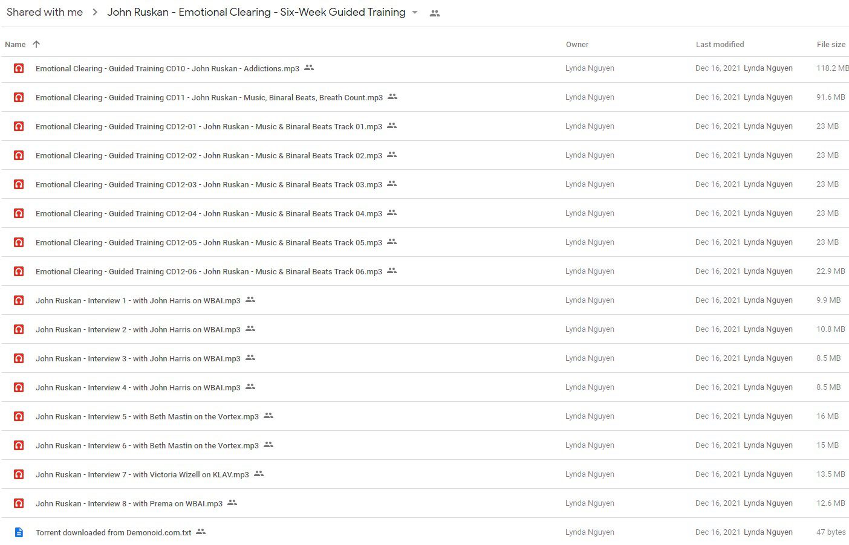Click the 12.6 MB file size value
This screenshot has width=849, height=545.
click(831, 503)
